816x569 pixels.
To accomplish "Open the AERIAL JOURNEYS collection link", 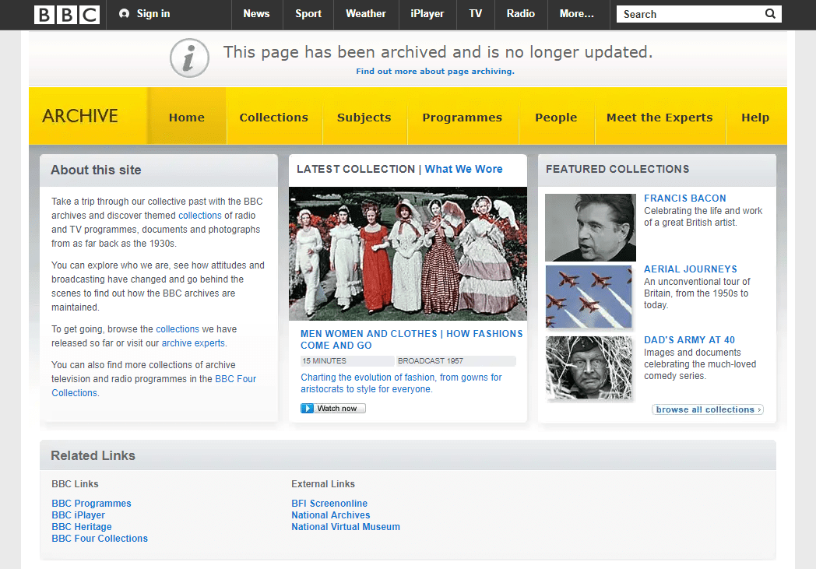I will pos(691,269).
